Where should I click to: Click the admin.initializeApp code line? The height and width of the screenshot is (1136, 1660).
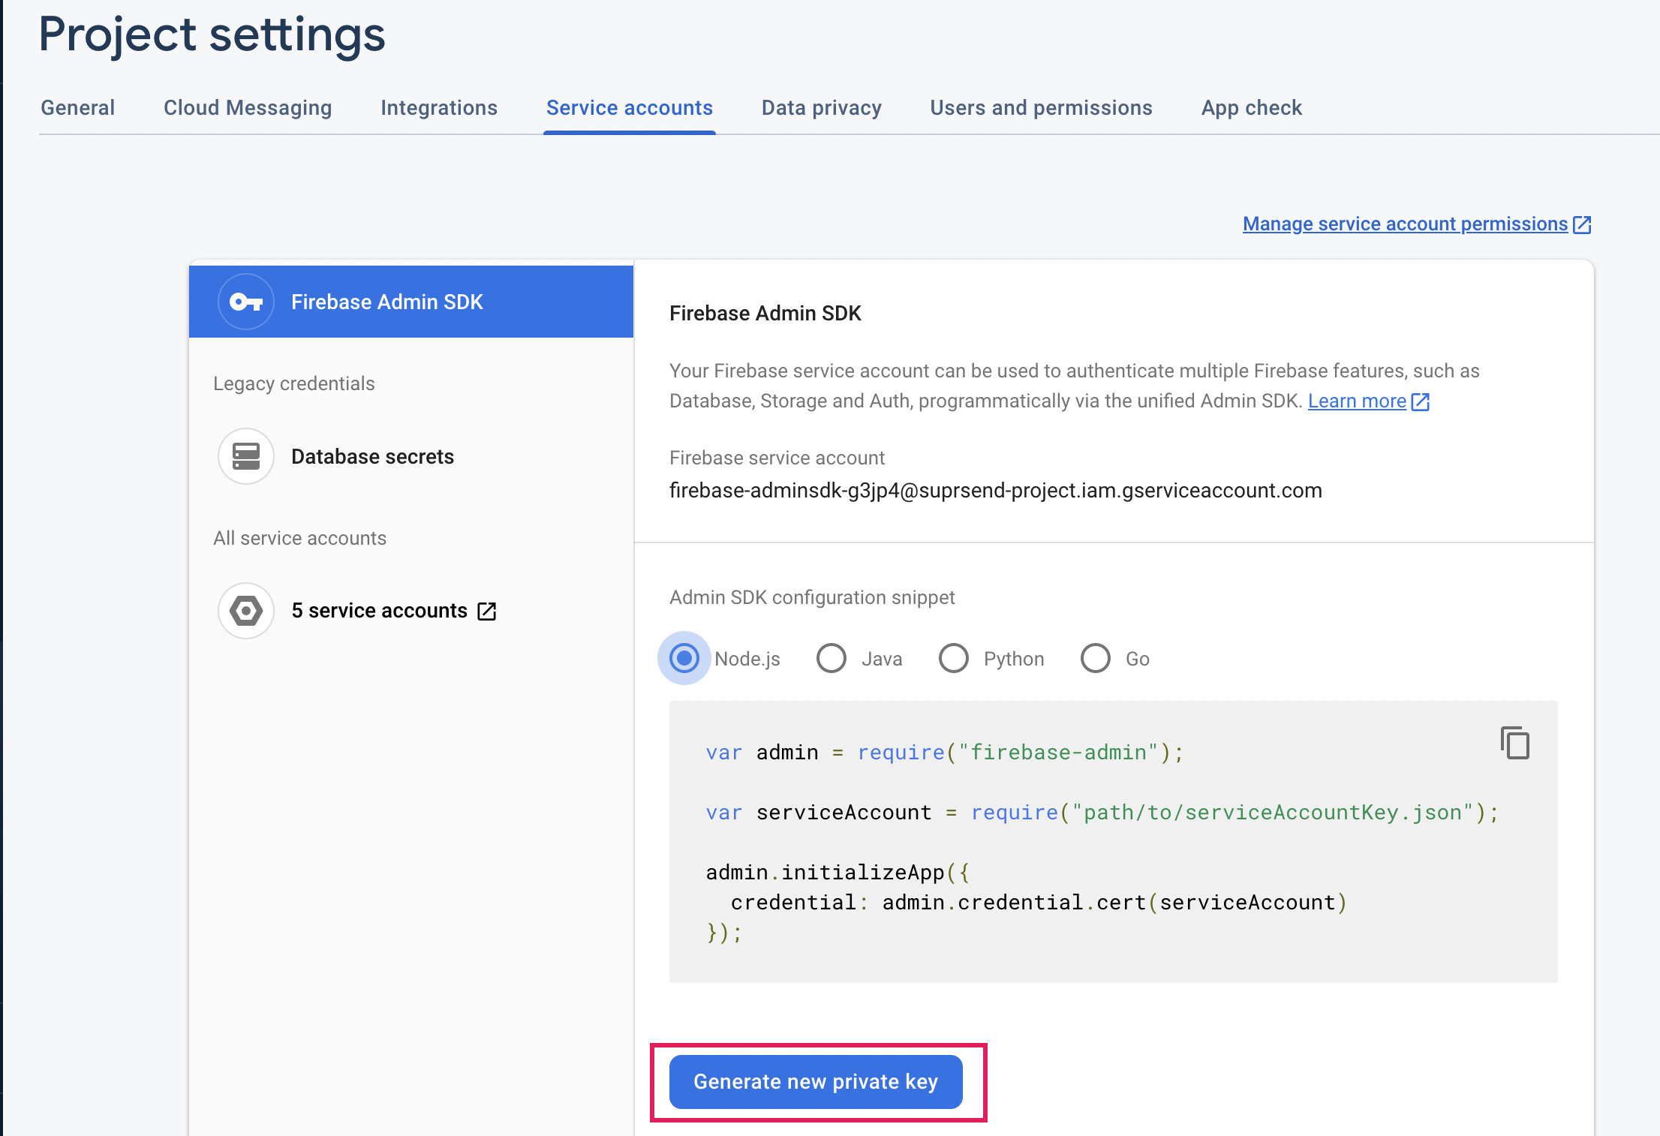point(838,873)
